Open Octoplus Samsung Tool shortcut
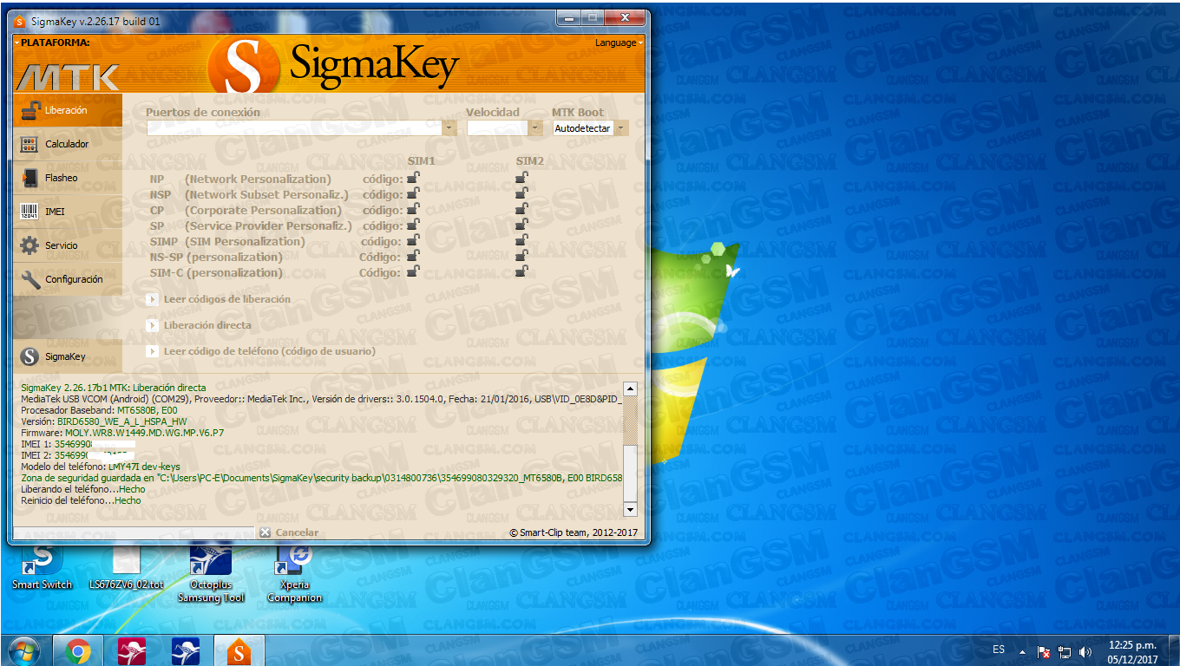This screenshot has width=1180, height=666. click(x=211, y=573)
